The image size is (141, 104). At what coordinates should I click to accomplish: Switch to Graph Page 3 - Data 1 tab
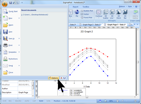(x=90, y=25)
